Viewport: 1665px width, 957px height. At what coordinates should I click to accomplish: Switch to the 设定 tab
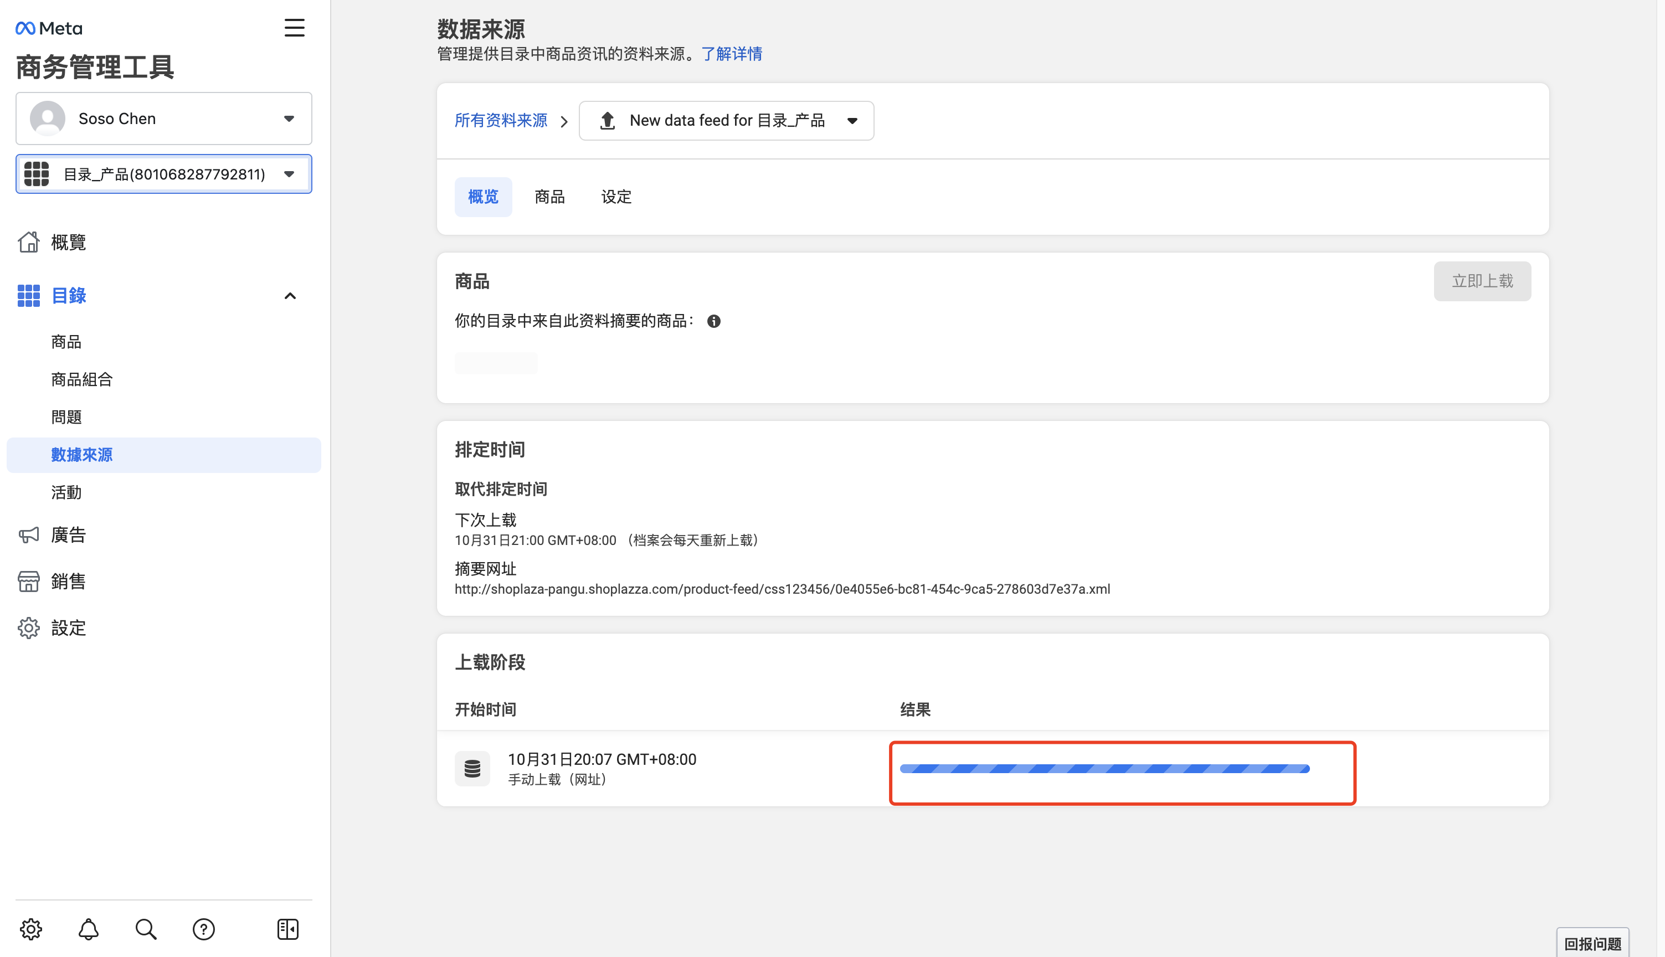(616, 197)
